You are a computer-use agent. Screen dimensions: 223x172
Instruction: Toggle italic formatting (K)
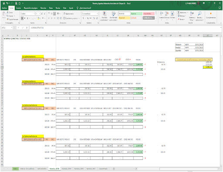[25, 18]
